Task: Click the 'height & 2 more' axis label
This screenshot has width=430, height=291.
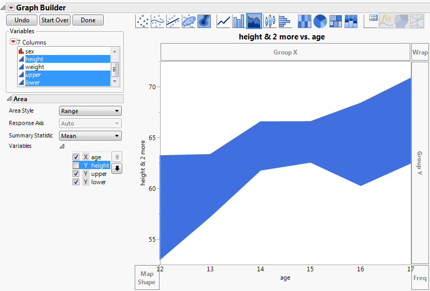Action: tap(143, 163)
